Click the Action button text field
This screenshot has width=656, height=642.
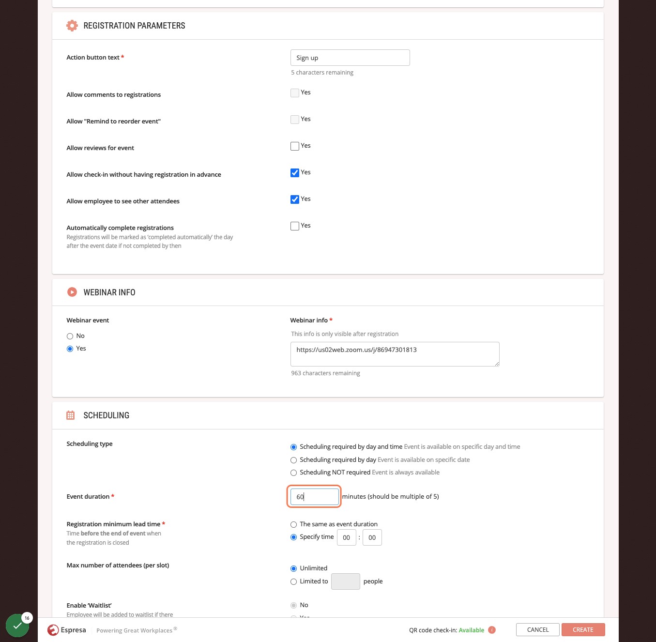click(x=350, y=58)
